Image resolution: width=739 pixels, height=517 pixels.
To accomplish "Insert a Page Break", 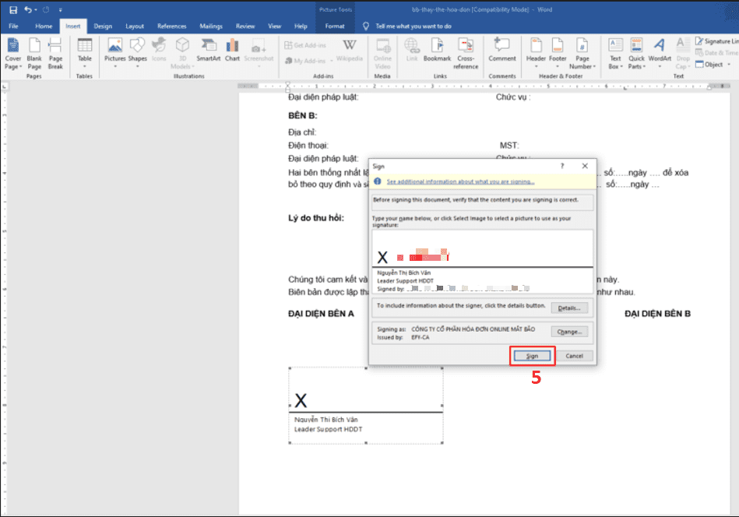I will coord(55,54).
